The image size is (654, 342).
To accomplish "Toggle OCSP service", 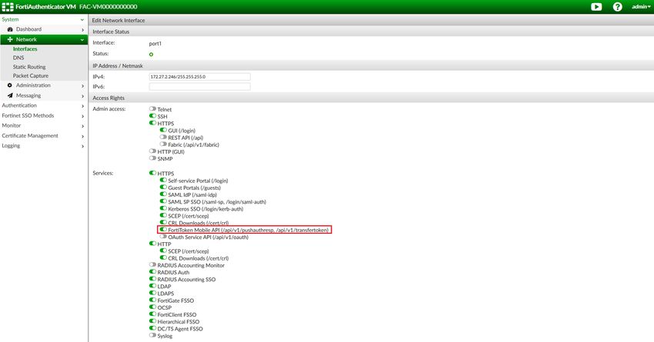I will [152, 307].
